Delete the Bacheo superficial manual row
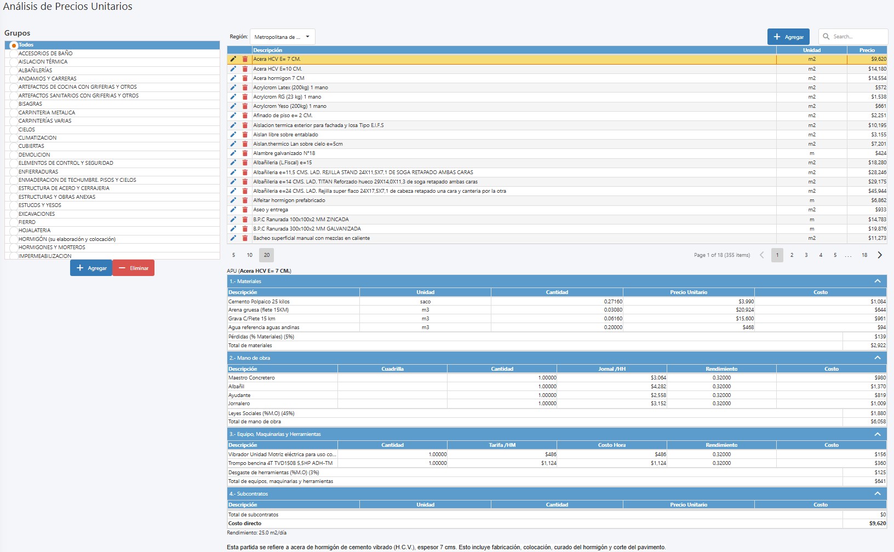This screenshot has height=552, width=894. (x=245, y=238)
